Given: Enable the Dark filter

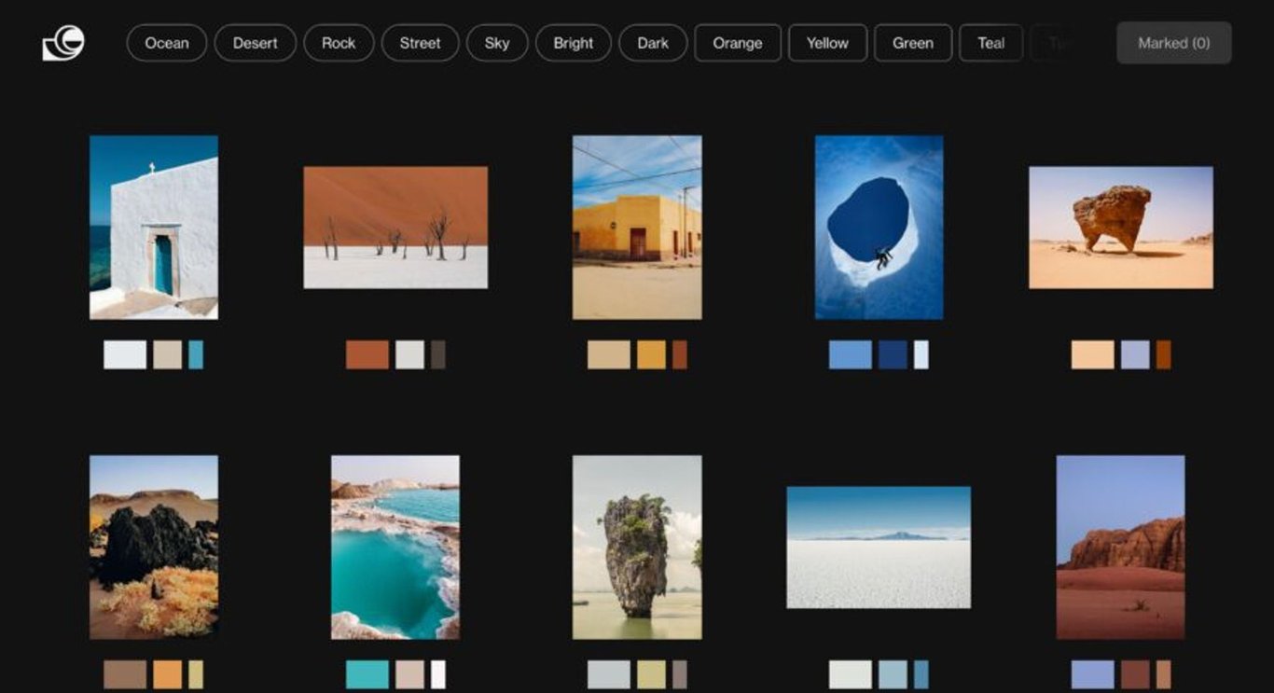Looking at the screenshot, I should [x=653, y=43].
